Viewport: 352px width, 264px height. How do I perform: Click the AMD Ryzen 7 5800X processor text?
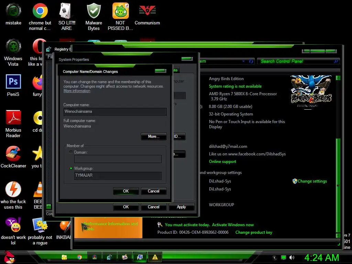(243, 96)
